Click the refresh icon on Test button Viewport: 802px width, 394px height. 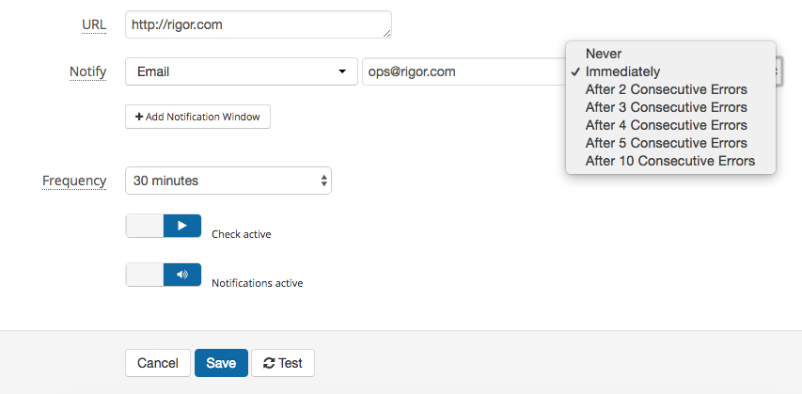269,363
